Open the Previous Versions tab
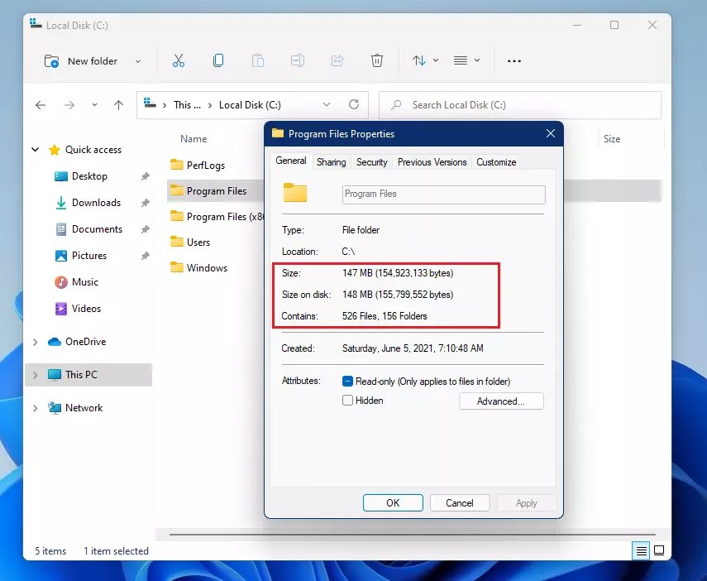Screen dimensions: 707x581 432,162
